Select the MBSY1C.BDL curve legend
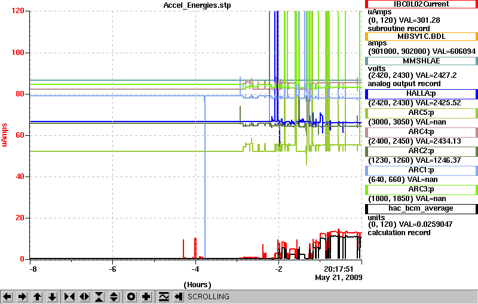 pyautogui.click(x=421, y=37)
